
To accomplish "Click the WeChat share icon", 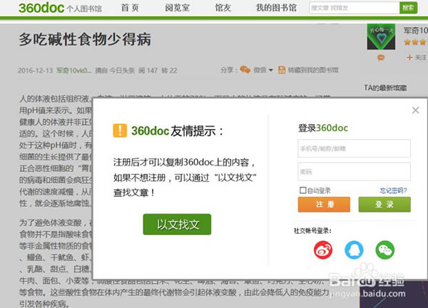I will 245,70.
